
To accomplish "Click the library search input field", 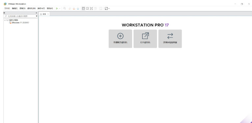I will pyautogui.click(x=20, y=16).
